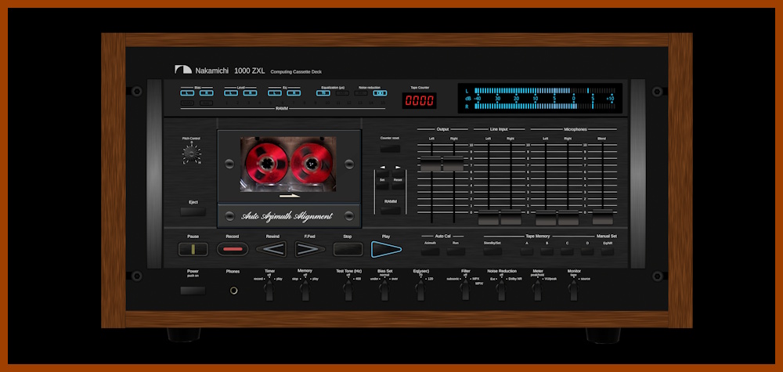This screenshot has width=783, height=372.
Task: Click the button beneath the Set label
Action: [383, 186]
